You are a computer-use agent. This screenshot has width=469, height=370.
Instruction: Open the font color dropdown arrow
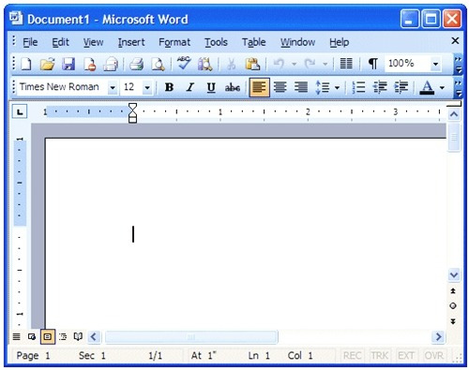point(442,87)
